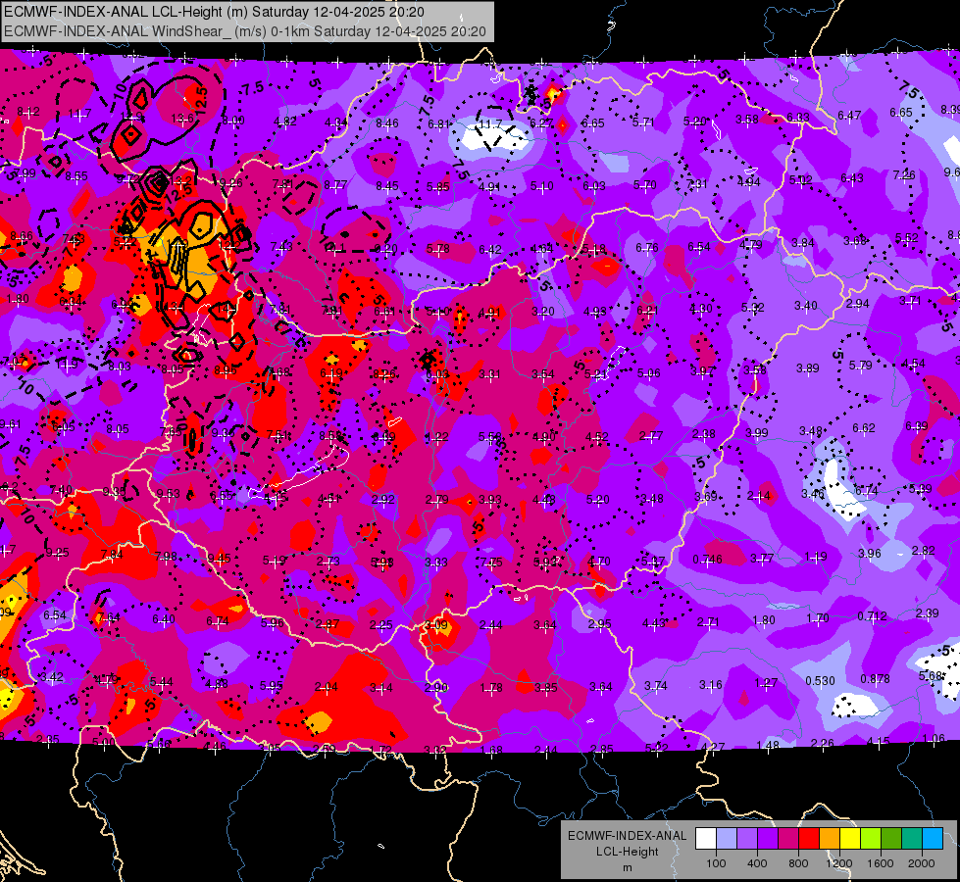960x882 pixels.
Task: Click the sky blue legend swatch
Action: tap(933, 838)
